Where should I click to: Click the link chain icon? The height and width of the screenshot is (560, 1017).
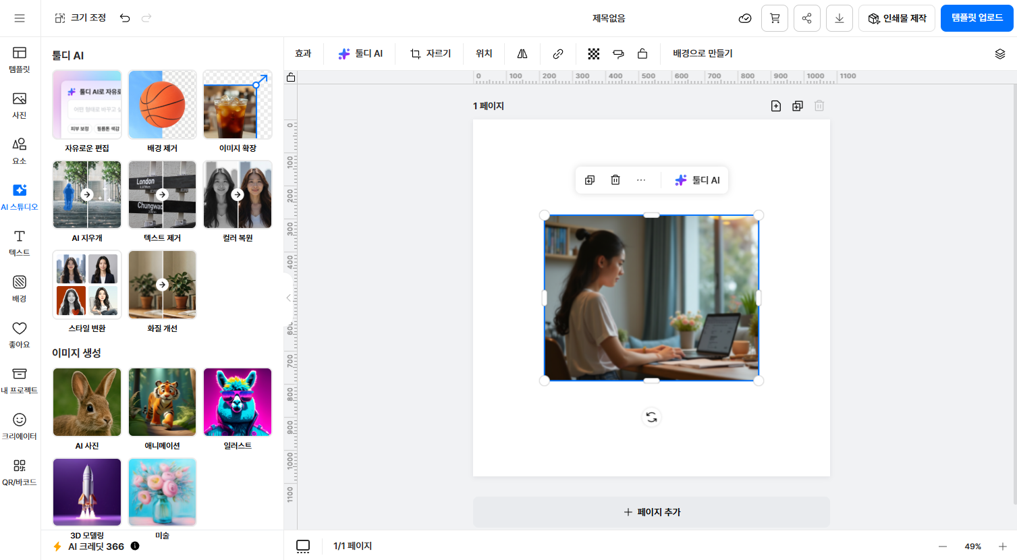tap(558, 54)
